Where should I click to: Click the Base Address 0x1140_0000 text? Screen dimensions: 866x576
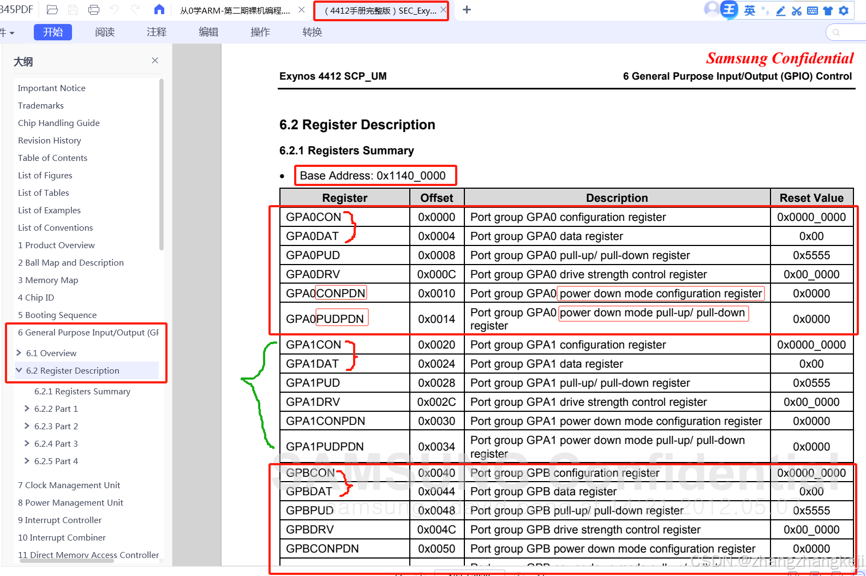pyautogui.click(x=373, y=176)
